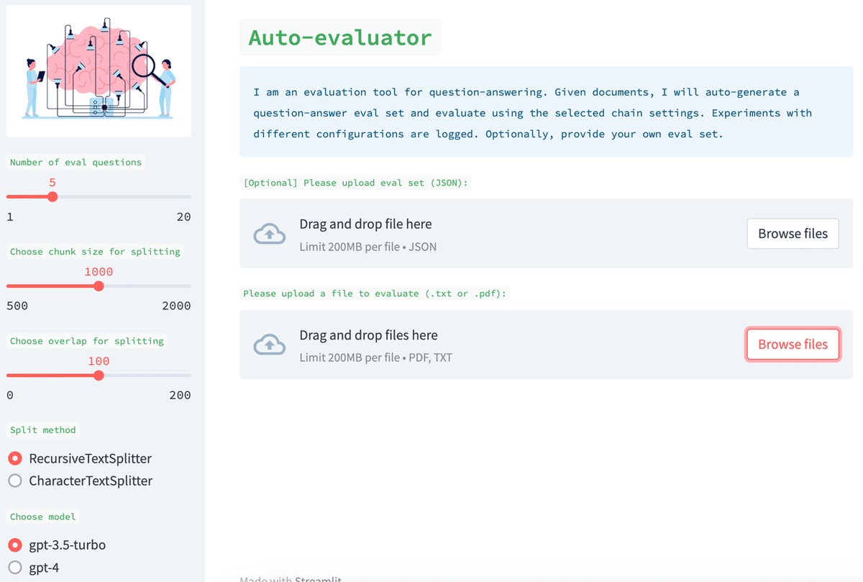Screen dimensions: 863x582
Task: Click Browse files for the JSON eval set
Action: [793, 233]
